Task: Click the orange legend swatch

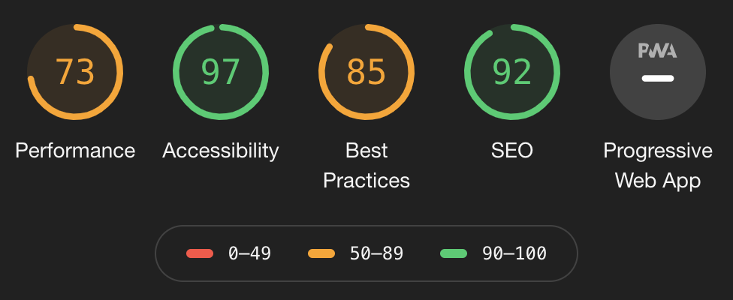Action: (321, 253)
